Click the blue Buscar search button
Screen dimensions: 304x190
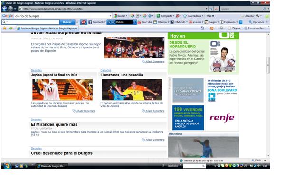point(67,22)
